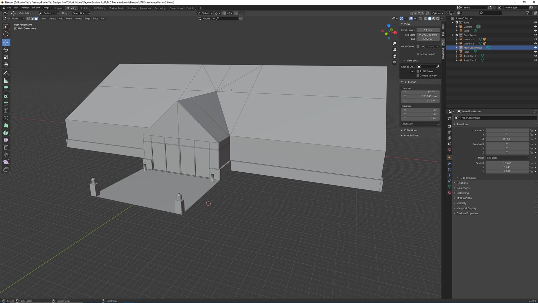Click the Location Z value field
Viewport: 538px width, 303px height.
pos(507,139)
